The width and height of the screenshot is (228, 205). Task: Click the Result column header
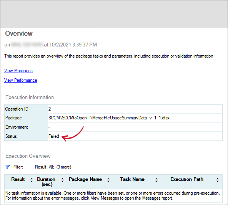coord(18,179)
